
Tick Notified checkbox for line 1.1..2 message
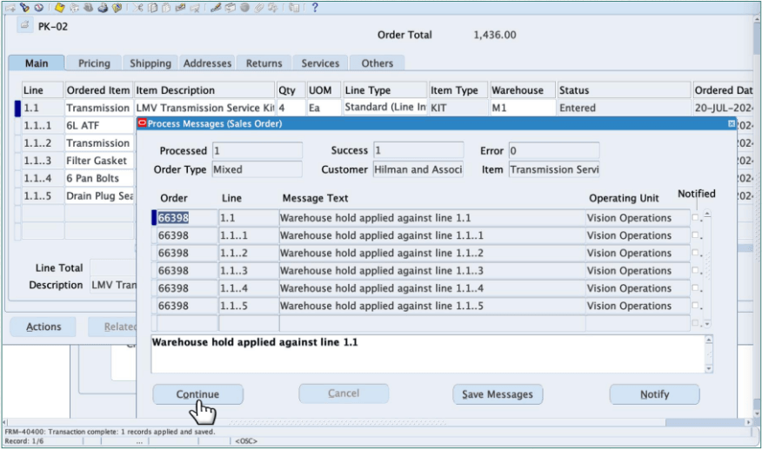pos(695,253)
